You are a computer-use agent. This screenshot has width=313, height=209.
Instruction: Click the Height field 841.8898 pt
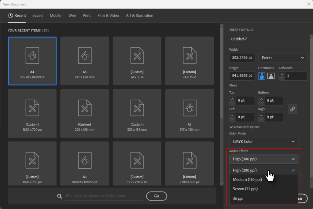pos(242,76)
